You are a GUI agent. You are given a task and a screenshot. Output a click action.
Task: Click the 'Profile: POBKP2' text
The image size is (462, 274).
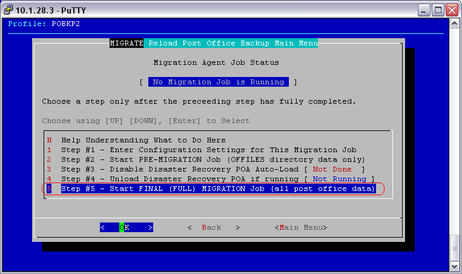point(44,24)
